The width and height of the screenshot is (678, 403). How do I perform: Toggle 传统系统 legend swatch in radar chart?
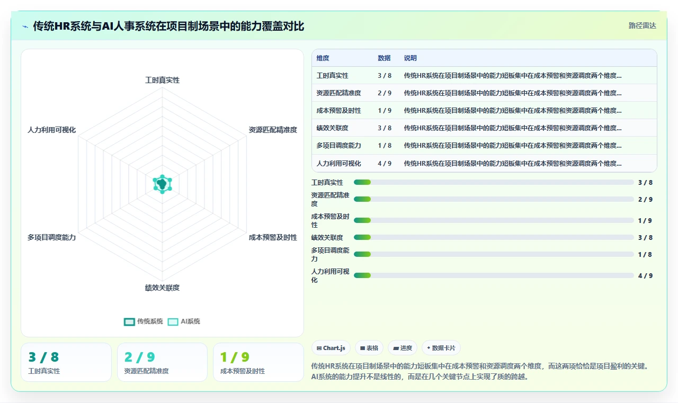[129, 321]
